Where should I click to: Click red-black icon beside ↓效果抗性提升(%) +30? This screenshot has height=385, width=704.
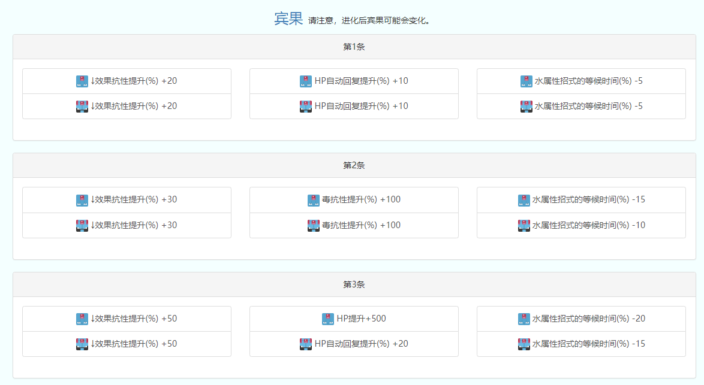coord(82,226)
